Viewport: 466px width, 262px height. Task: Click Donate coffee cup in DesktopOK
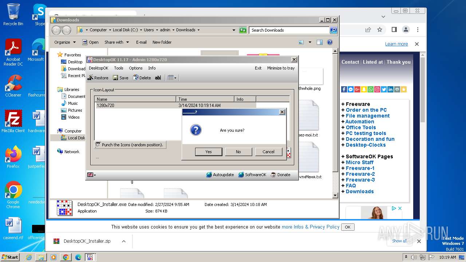pos(280,175)
